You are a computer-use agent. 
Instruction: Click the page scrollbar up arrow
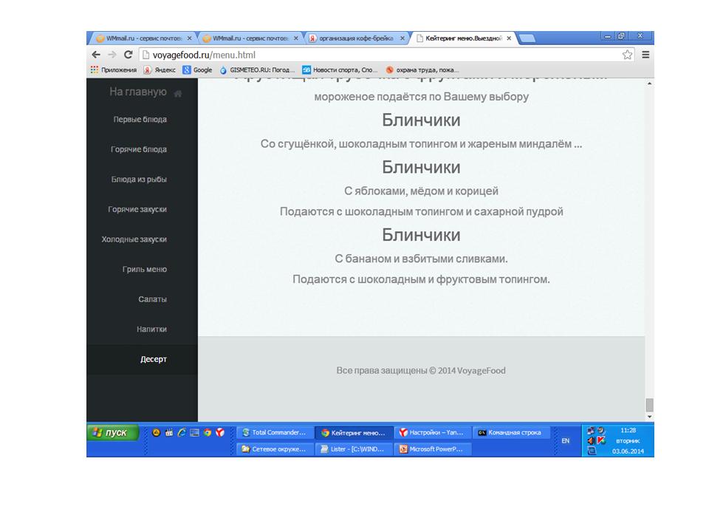pyautogui.click(x=649, y=83)
